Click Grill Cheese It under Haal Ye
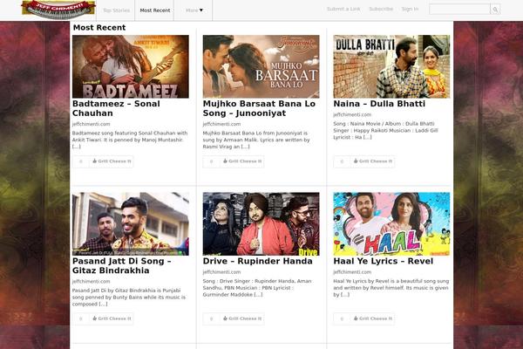The image size is (523, 349). [x=372, y=318]
